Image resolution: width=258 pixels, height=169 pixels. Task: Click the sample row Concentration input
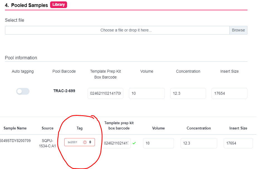pos(199,143)
